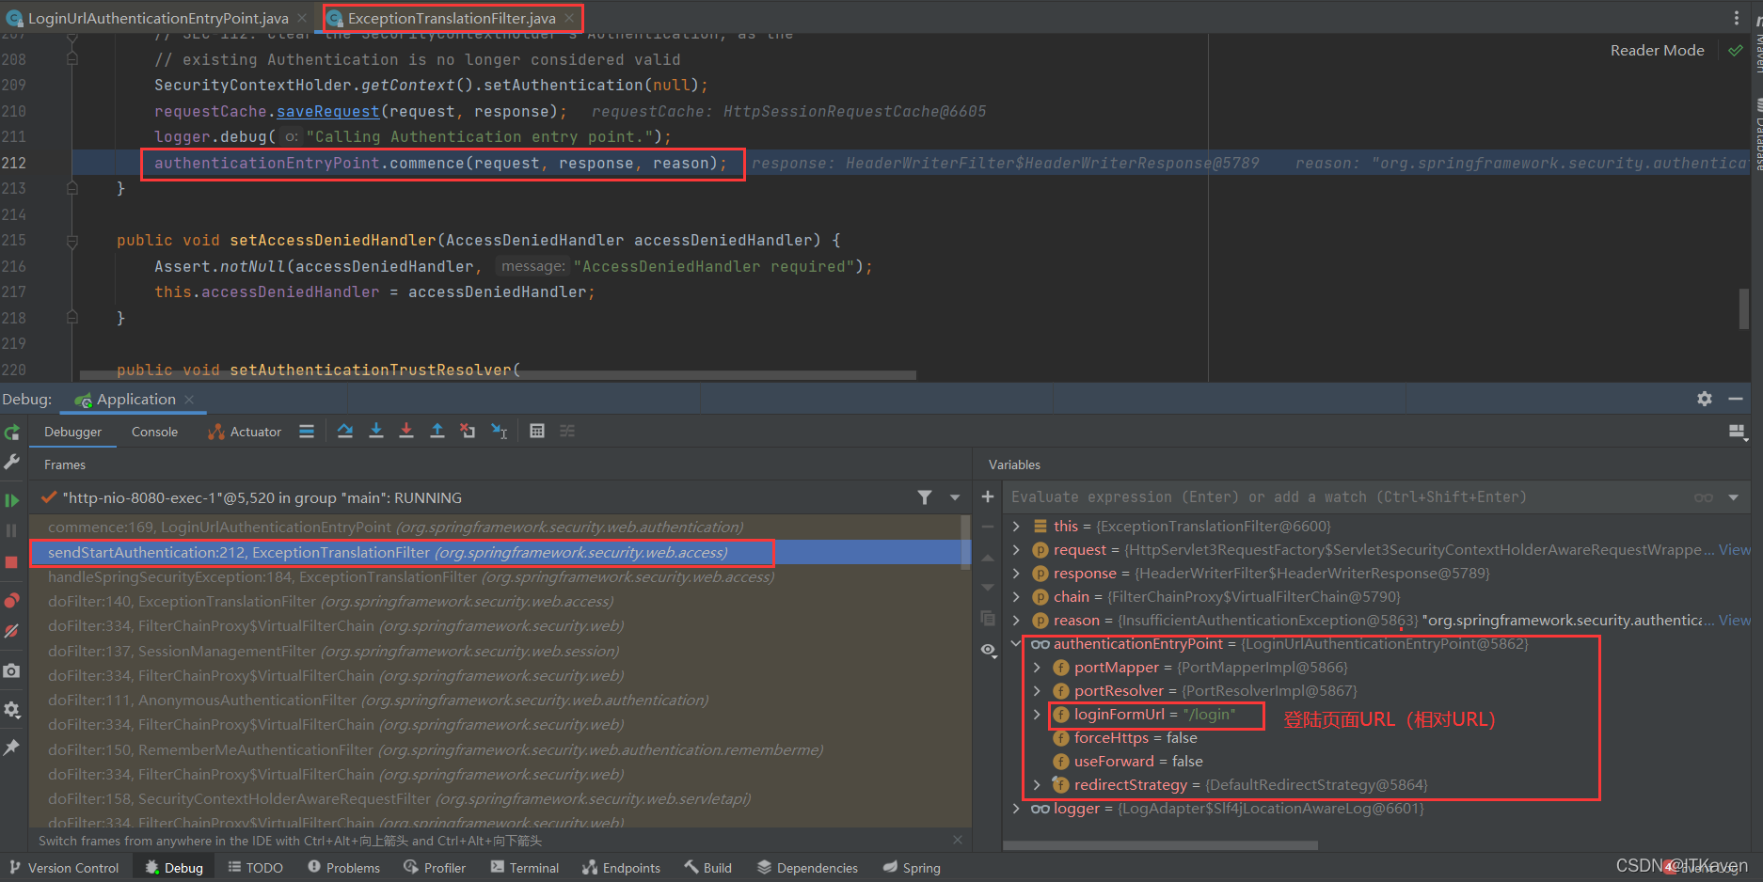This screenshot has height=882, width=1763.
Task: Toggle the frames filter funnel
Action: coord(925,497)
